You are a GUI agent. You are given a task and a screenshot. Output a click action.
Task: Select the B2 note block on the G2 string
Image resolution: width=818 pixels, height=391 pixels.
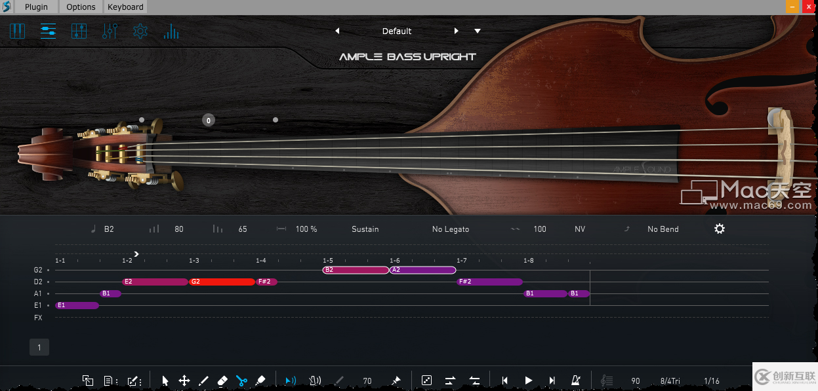354,270
